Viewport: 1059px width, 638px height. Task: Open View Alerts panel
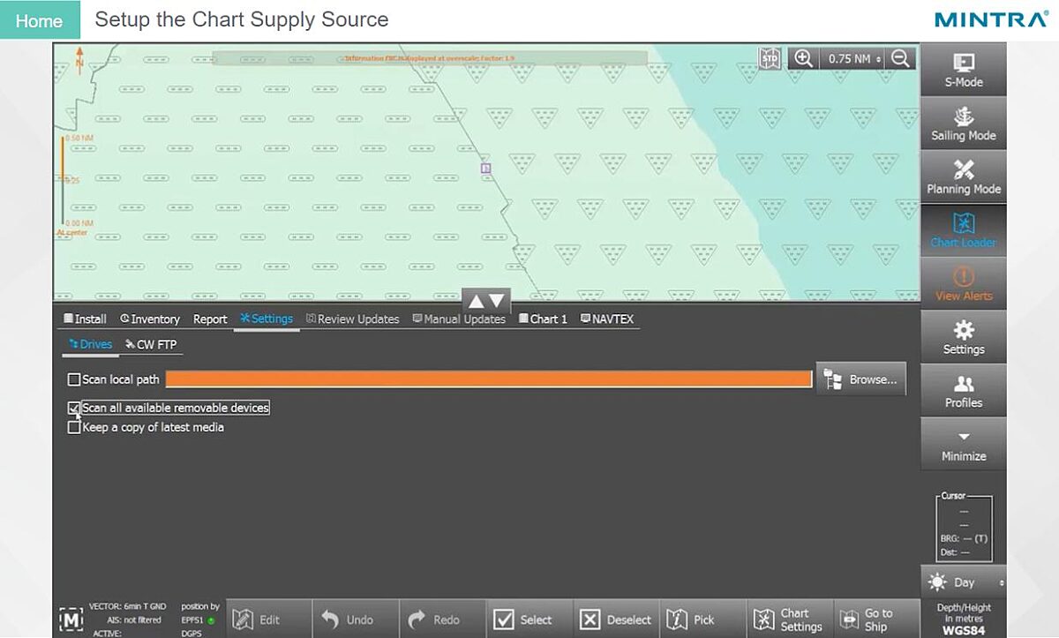[x=963, y=283]
